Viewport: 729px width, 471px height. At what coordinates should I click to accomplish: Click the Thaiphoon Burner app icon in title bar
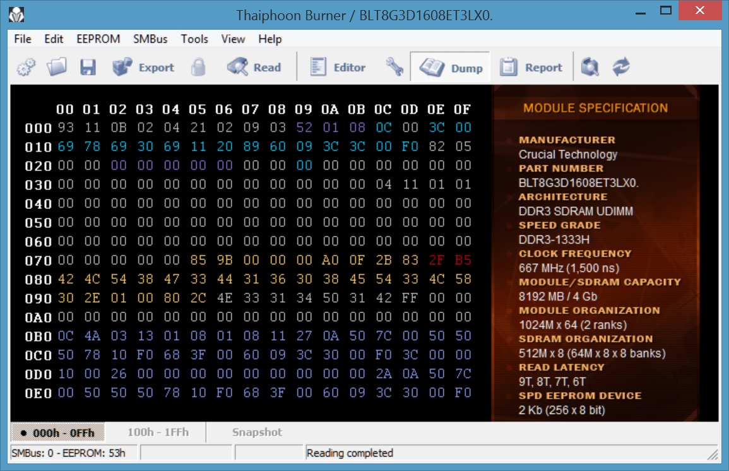pos(17,15)
